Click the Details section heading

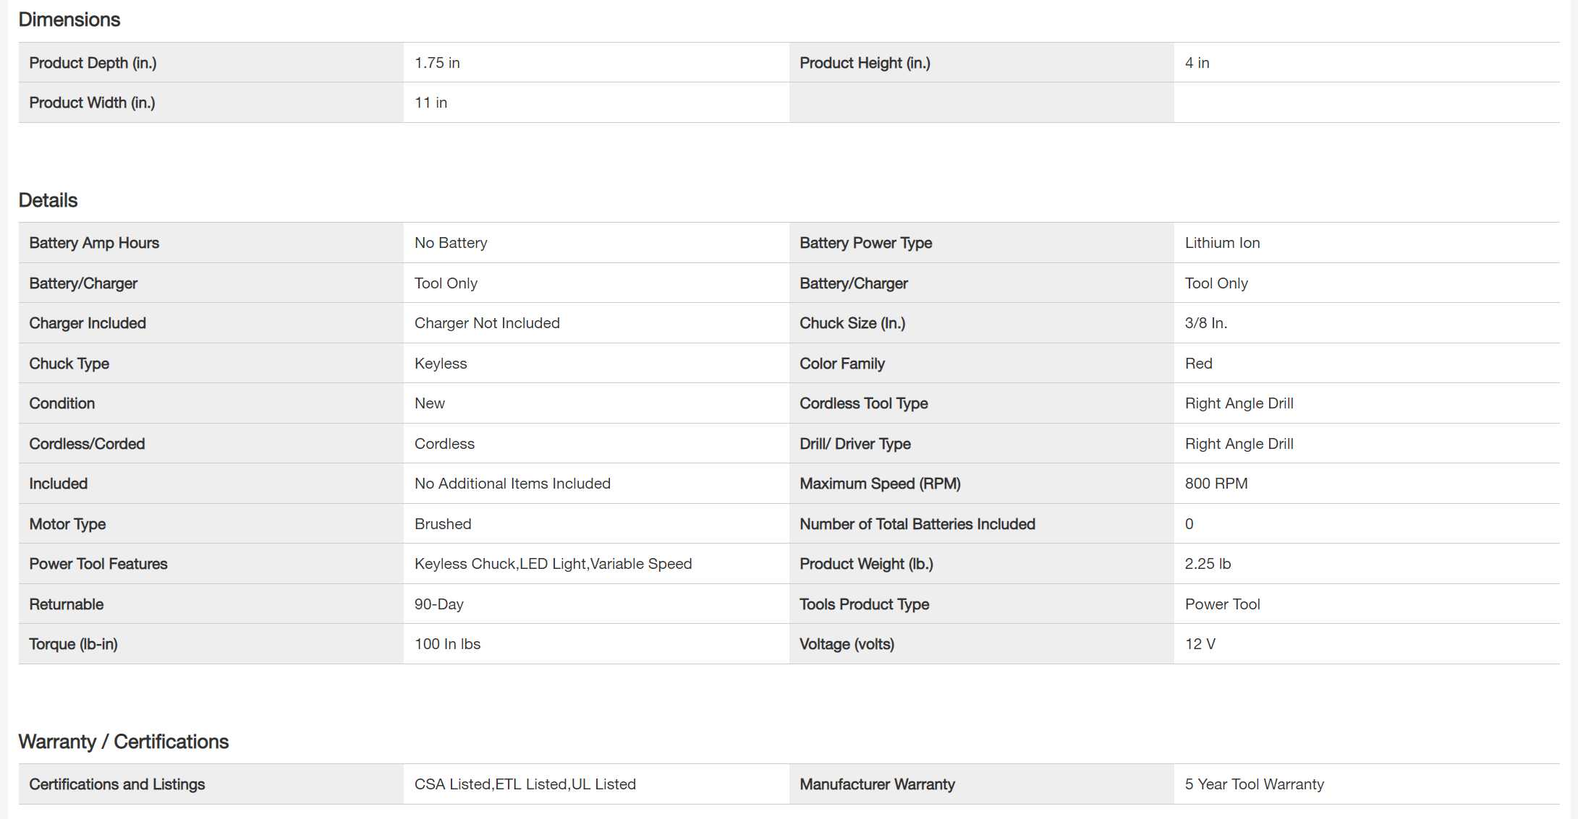point(48,200)
